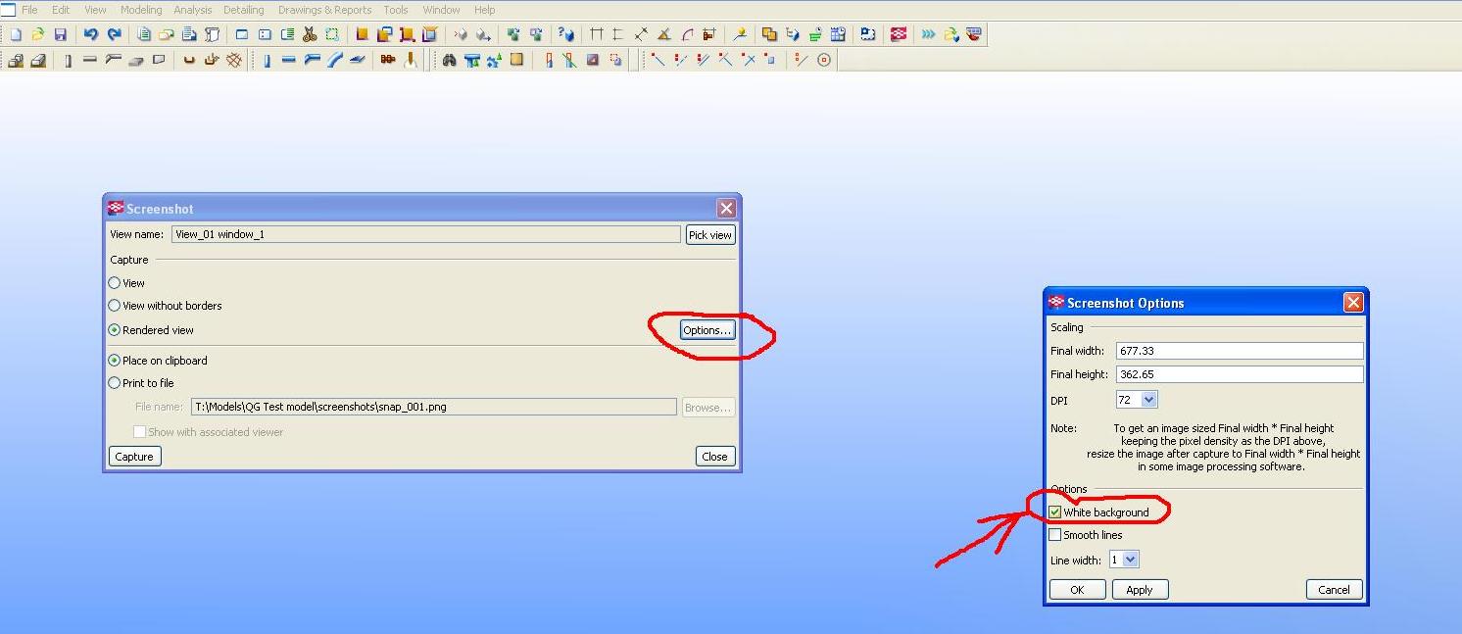Image resolution: width=1462 pixels, height=634 pixels.
Task: Click the horizontal distance measure icon
Action: tap(596, 34)
